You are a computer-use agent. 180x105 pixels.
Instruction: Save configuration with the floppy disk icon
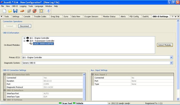coord(15,11)
